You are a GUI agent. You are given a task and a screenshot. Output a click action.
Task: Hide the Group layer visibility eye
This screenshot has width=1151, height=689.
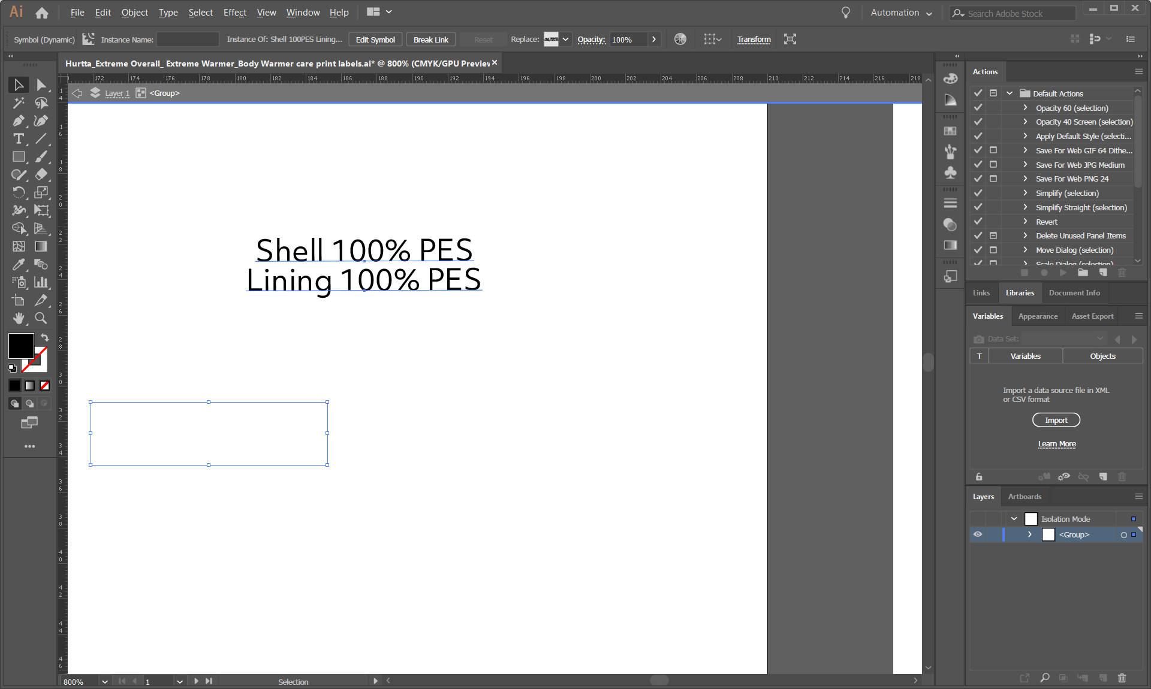click(978, 534)
